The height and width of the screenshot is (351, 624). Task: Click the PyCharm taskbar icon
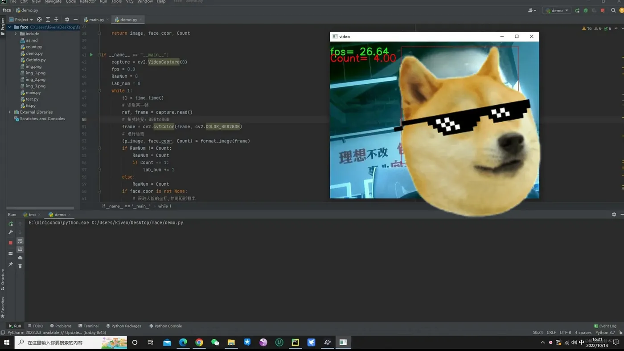[x=295, y=343]
